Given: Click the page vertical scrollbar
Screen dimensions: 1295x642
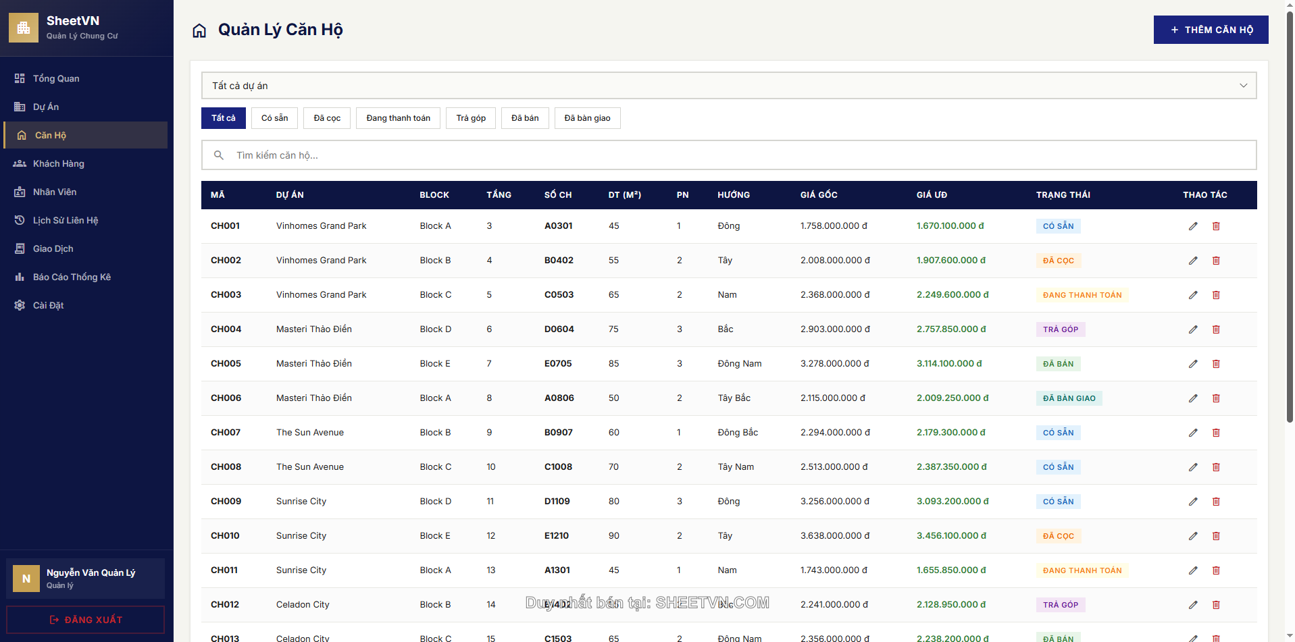Looking at the screenshot, I should [1290, 216].
